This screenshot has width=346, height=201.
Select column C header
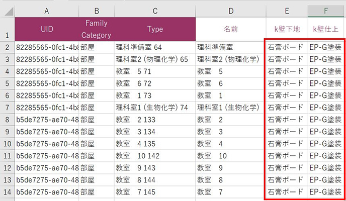pos(155,11)
